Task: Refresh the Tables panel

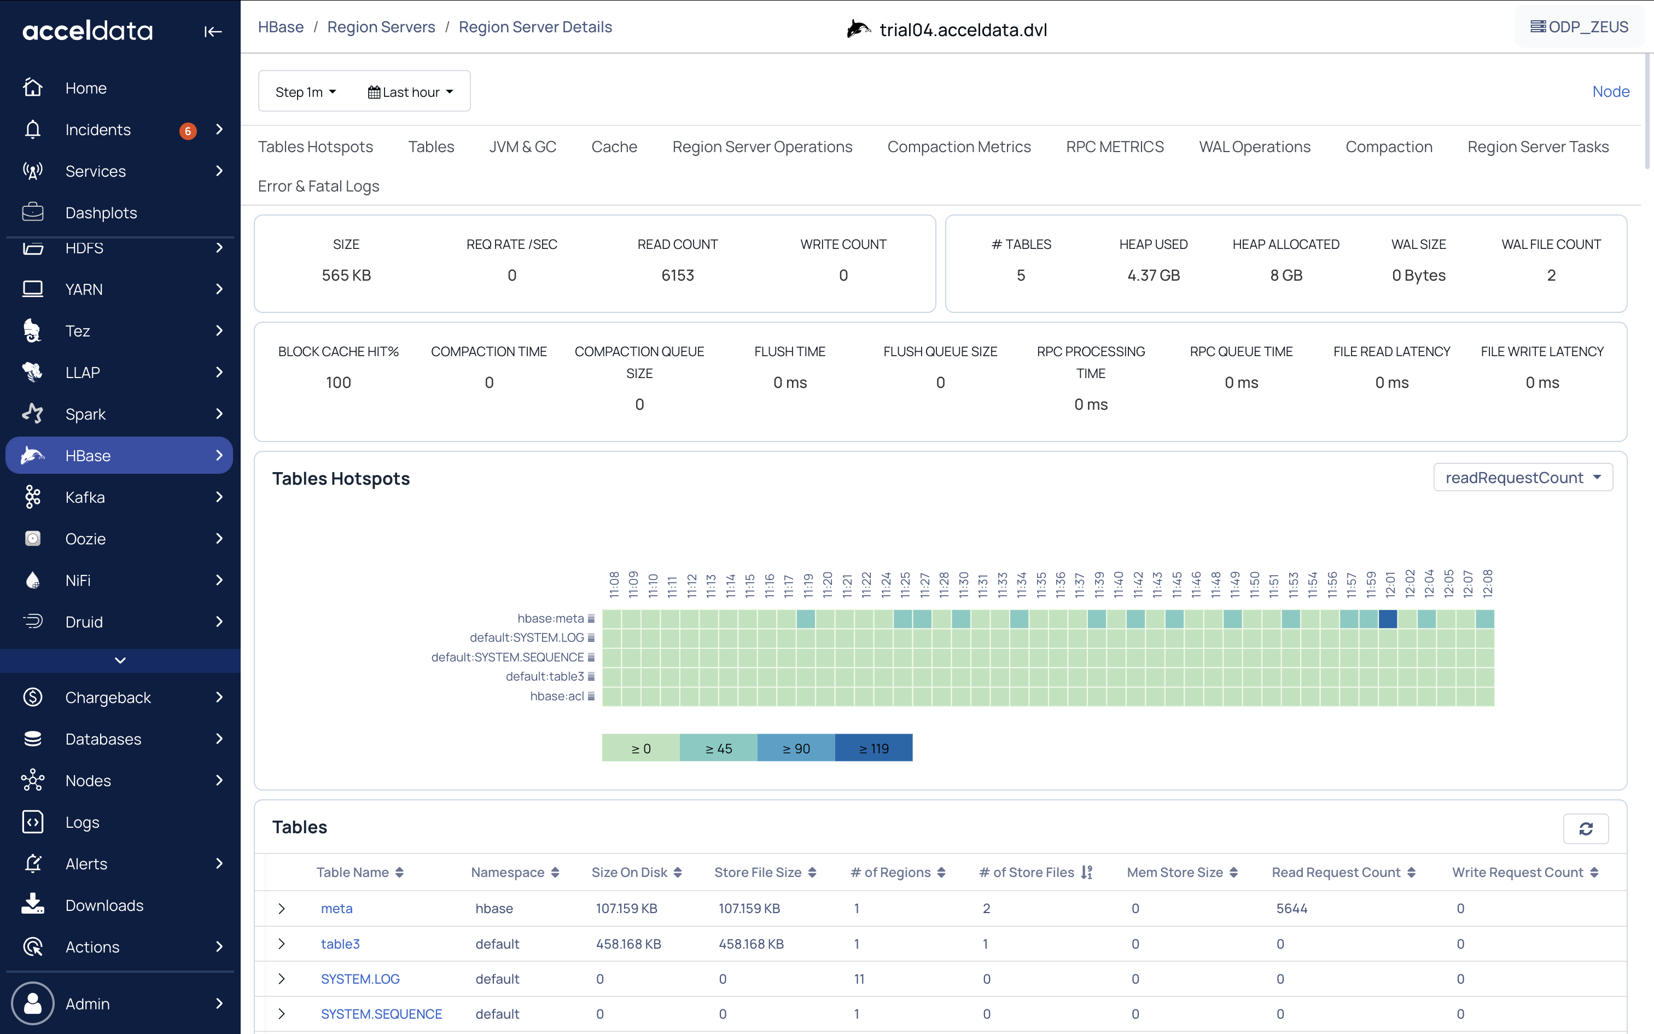Action: 1586,829
